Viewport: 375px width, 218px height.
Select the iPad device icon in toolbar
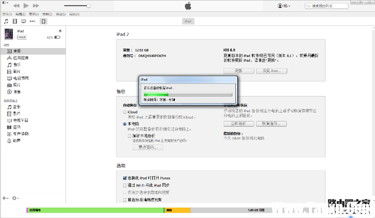click(x=43, y=21)
